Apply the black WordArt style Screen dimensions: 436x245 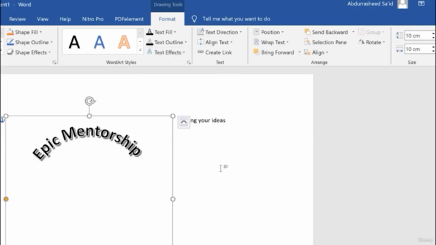74,42
